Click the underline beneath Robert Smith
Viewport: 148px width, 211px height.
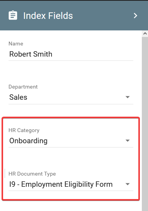71,60
